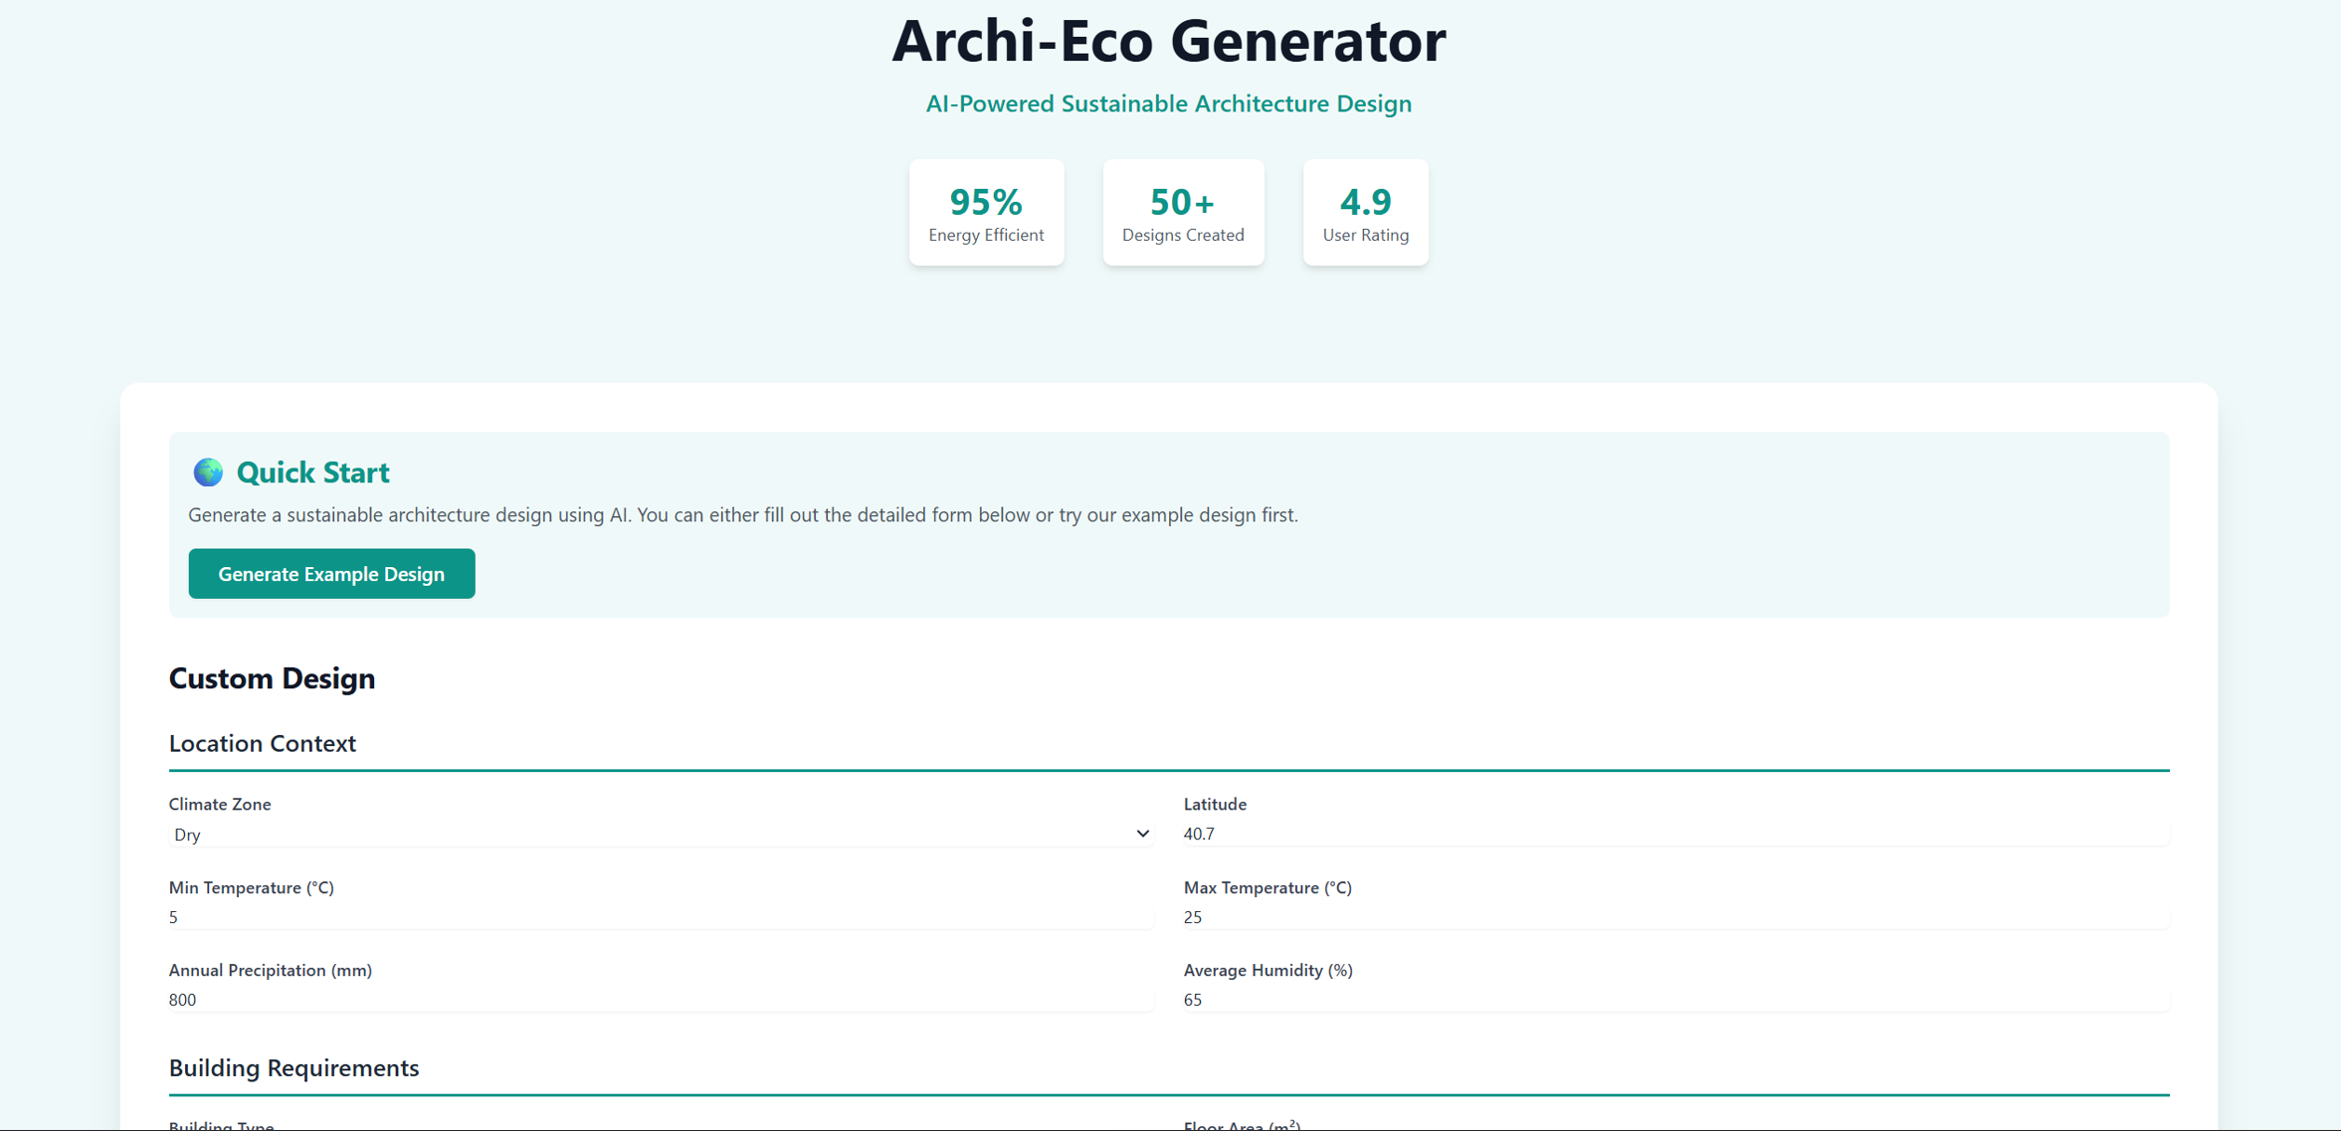Click the Generate Example Design button

click(331, 574)
